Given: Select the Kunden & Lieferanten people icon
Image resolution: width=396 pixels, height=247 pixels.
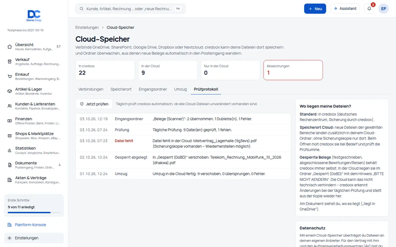Looking at the screenshot, I should click(10, 106).
